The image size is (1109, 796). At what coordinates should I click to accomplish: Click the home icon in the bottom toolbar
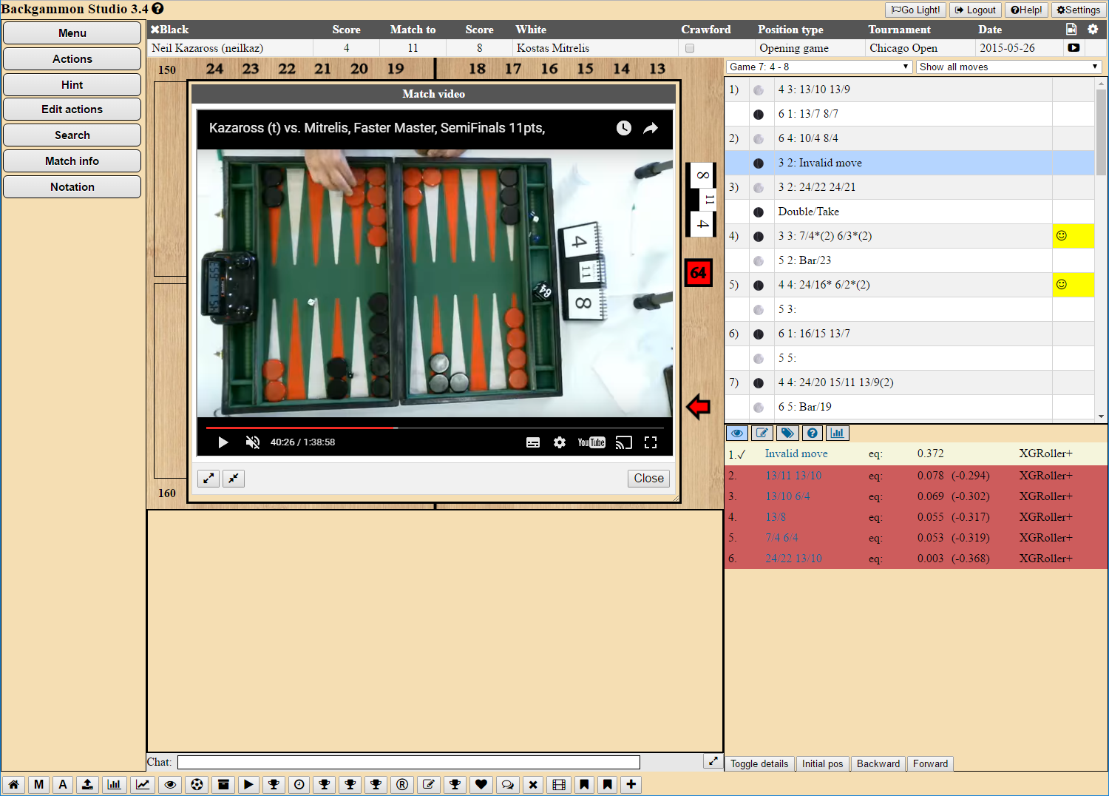coord(13,784)
